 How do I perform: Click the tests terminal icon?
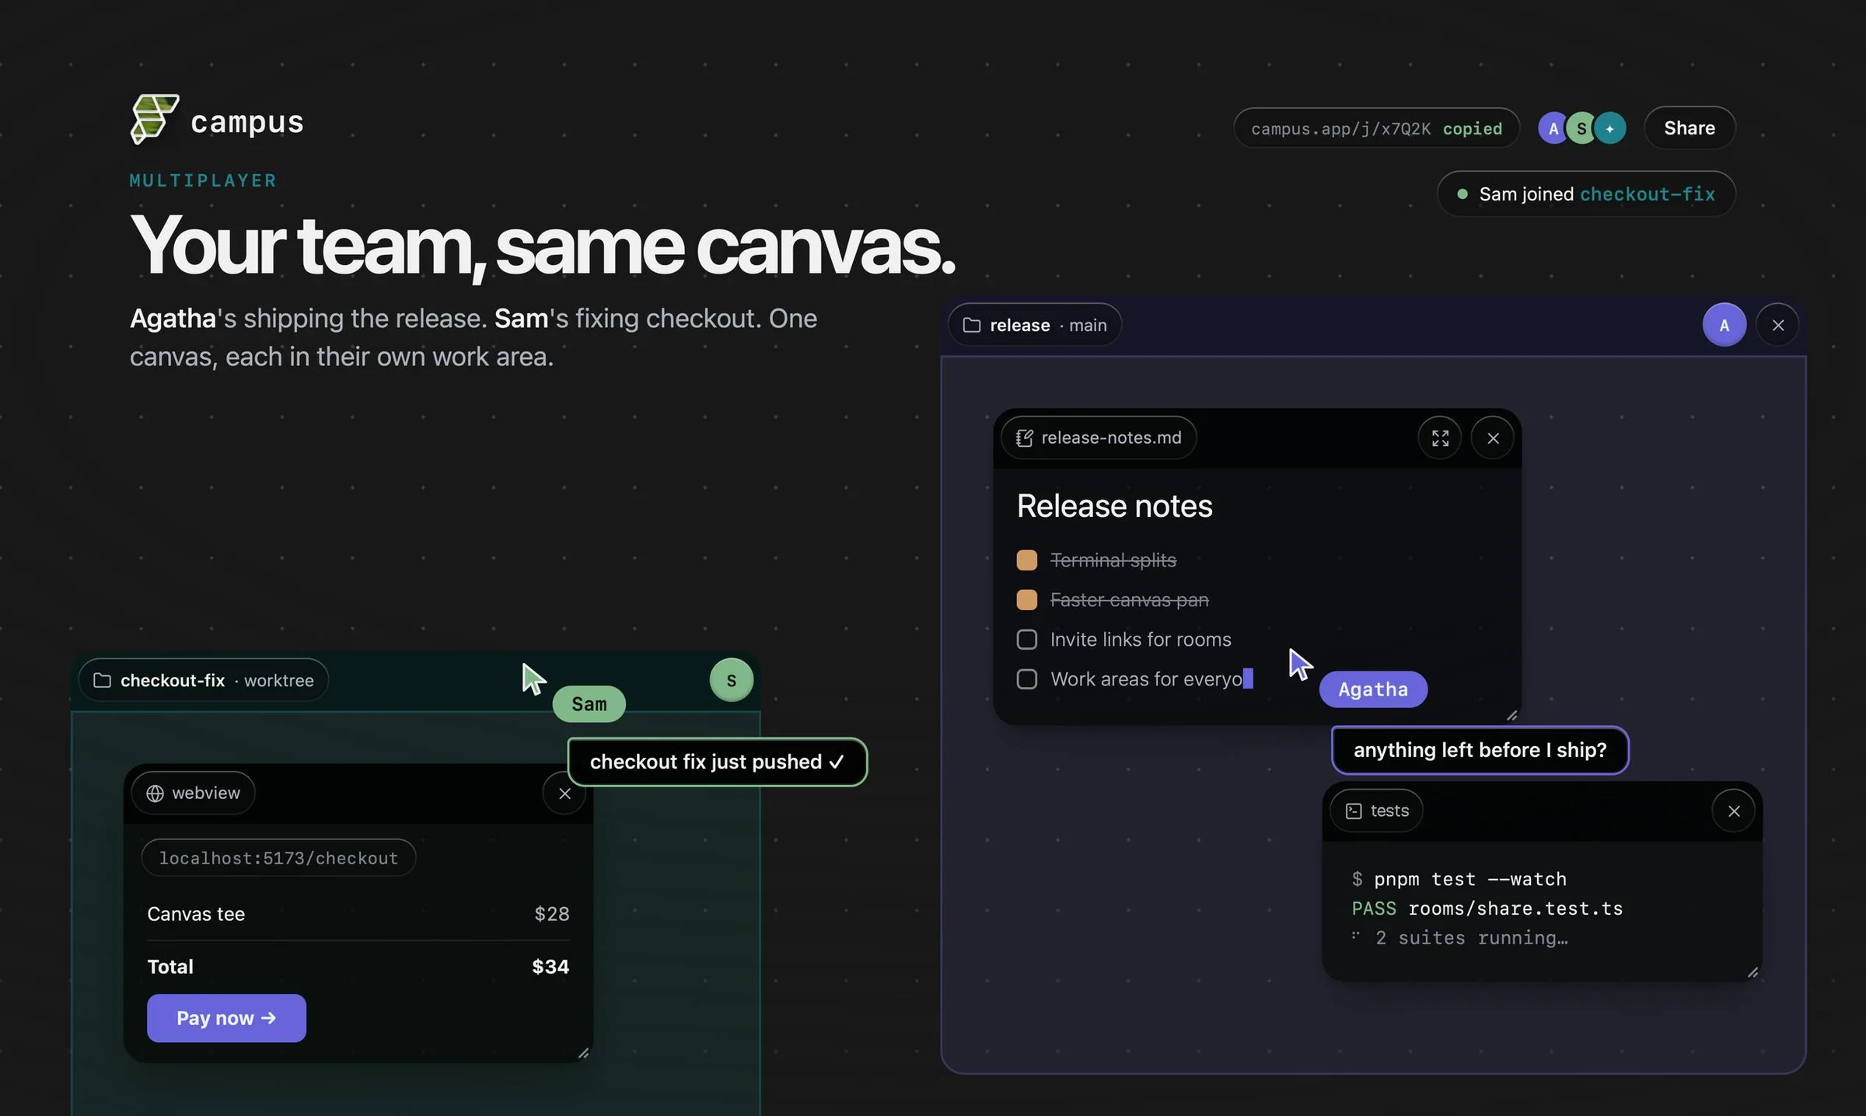coord(1354,811)
